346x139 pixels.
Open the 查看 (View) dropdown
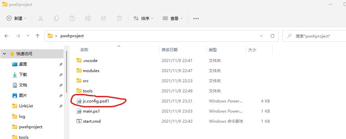click(173, 19)
